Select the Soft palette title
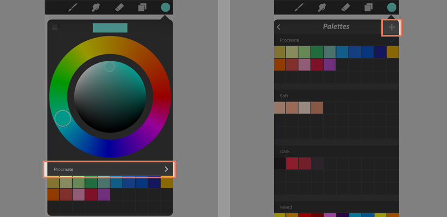The image size is (447, 217). 284,96
